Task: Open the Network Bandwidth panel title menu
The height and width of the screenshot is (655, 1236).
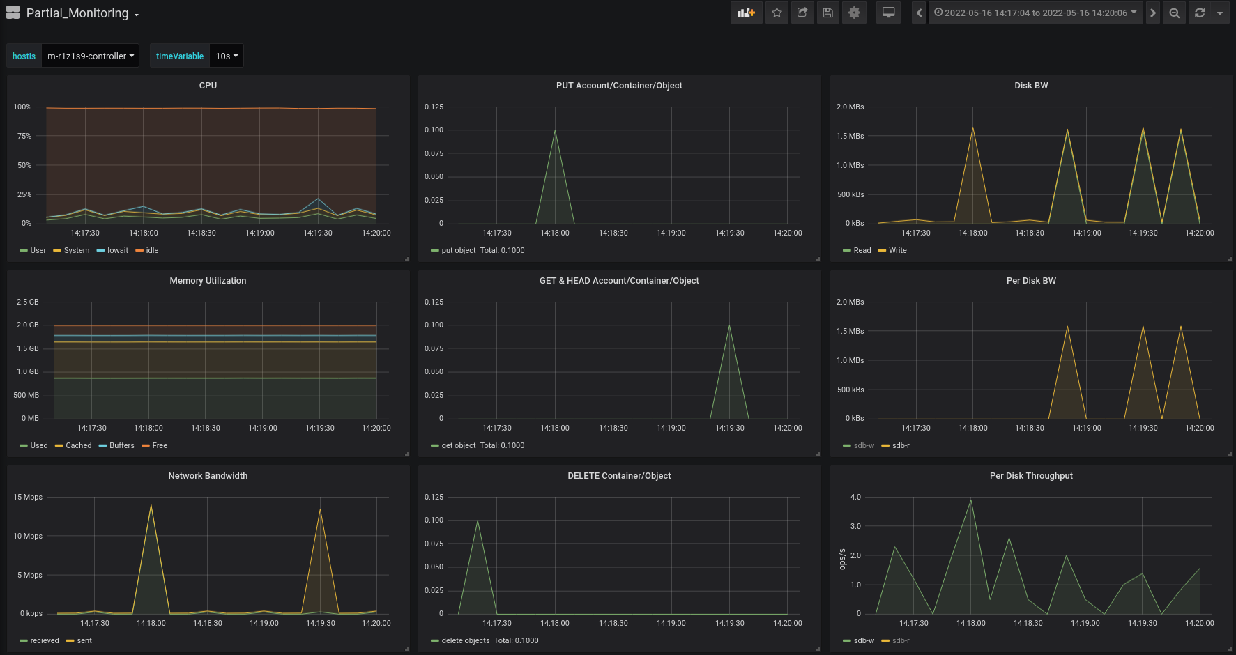Action: 208,475
